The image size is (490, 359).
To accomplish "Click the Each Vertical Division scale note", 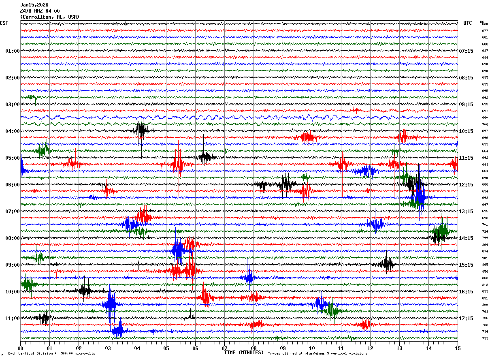I will click(x=51, y=354).
